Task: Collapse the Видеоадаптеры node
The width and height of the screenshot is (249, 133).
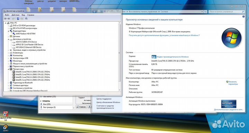Action: point(8,31)
